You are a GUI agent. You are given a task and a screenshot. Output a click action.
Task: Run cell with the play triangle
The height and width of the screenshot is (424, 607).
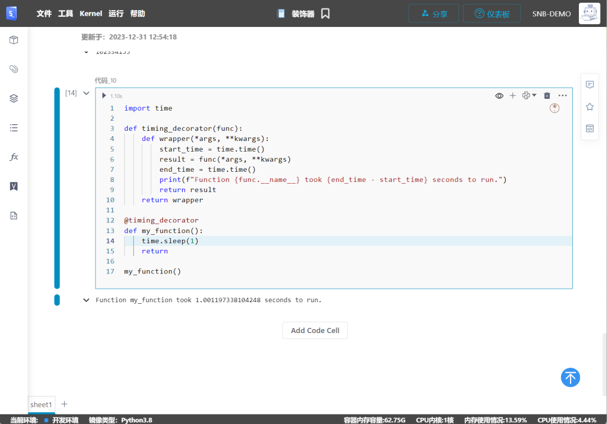[x=104, y=95]
